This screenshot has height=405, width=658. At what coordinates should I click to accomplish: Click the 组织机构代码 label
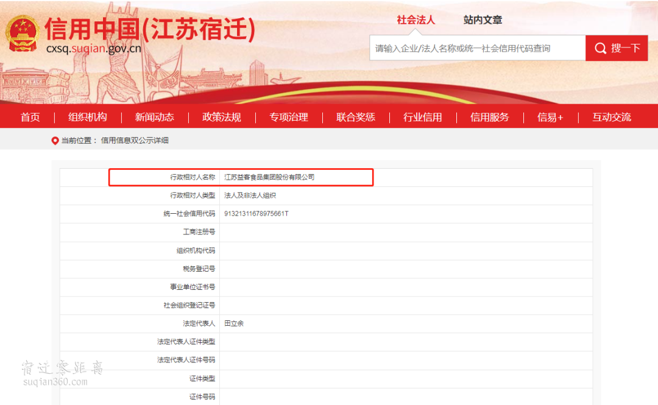point(196,250)
